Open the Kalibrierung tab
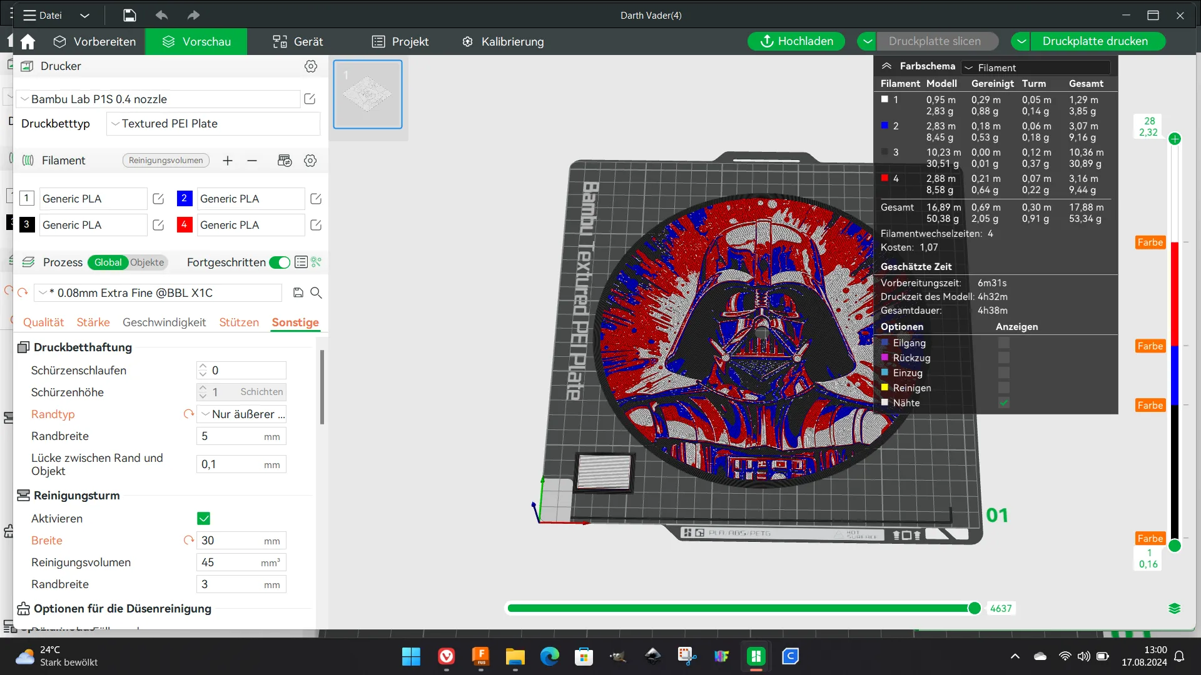This screenshot has width=1201, height=675. tap(503, 42)
